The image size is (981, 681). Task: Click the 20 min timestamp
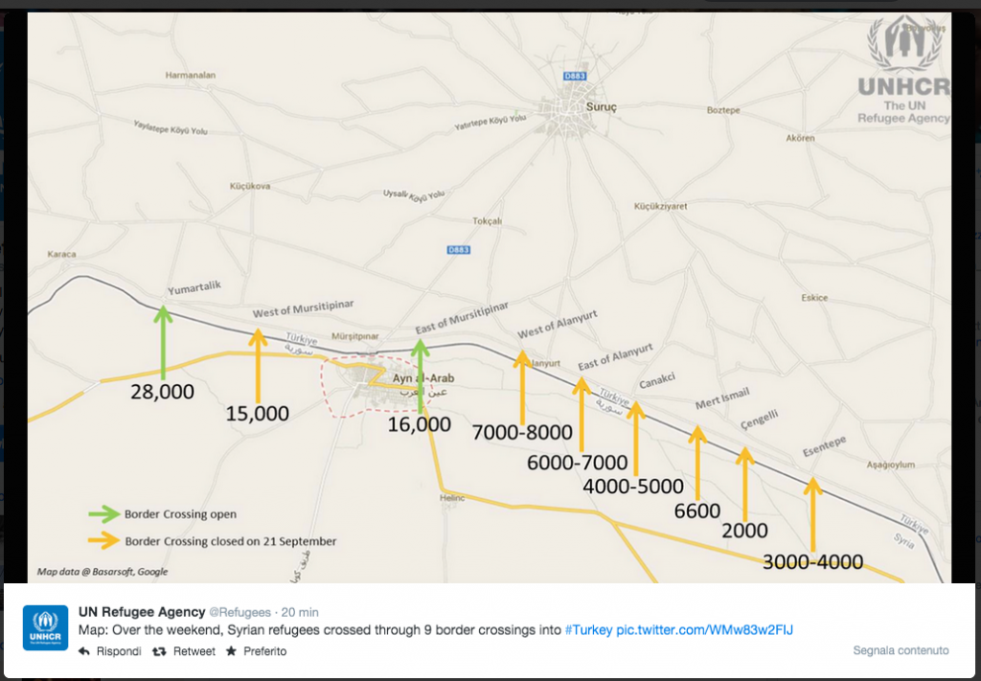click(300, 612)
